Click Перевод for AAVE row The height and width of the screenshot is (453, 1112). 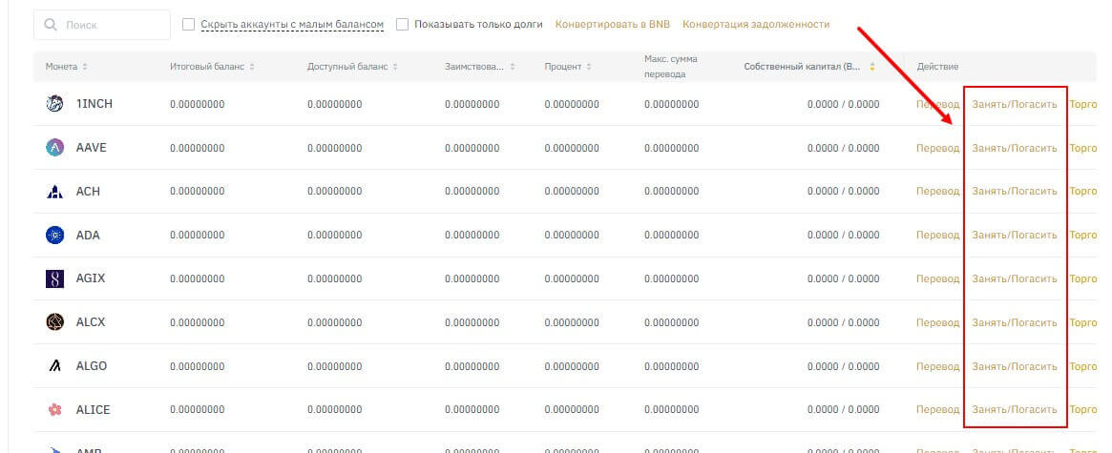[937, 148]
